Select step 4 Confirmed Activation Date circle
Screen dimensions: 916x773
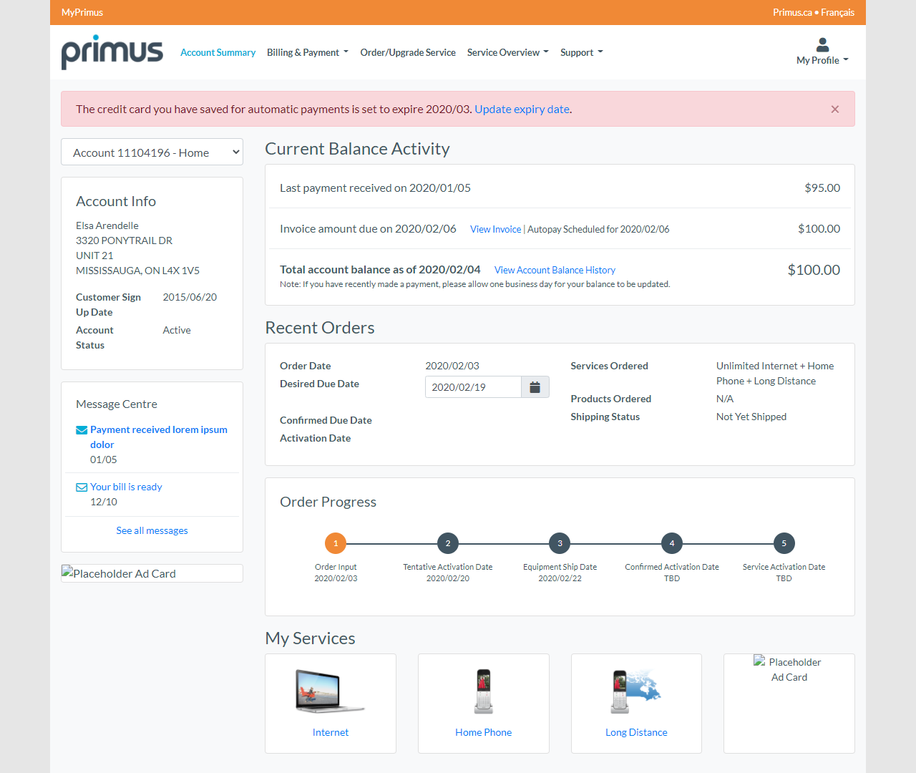tap(672, 543)
